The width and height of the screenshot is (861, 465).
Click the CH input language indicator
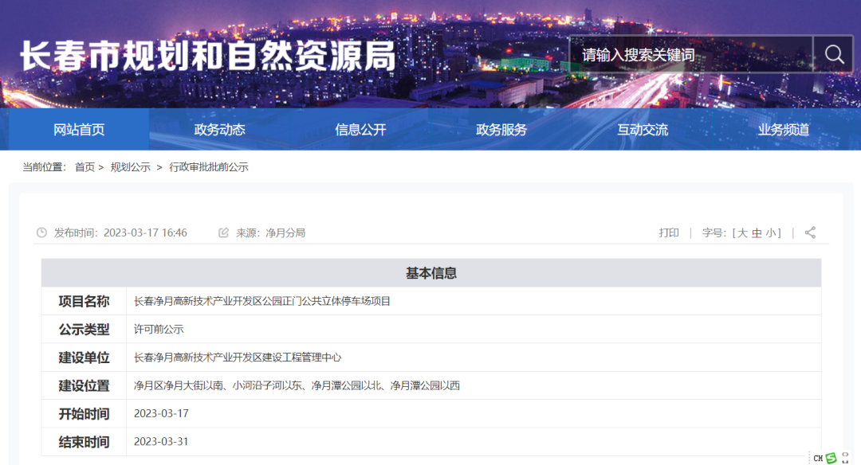(x=818, y=458)
